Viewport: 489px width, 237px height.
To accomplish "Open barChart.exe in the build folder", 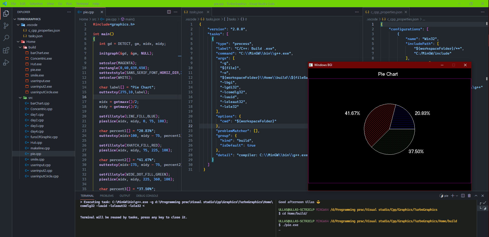I will [x=40, y=53].
